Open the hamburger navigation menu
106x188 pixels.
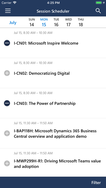click(8, 11)
